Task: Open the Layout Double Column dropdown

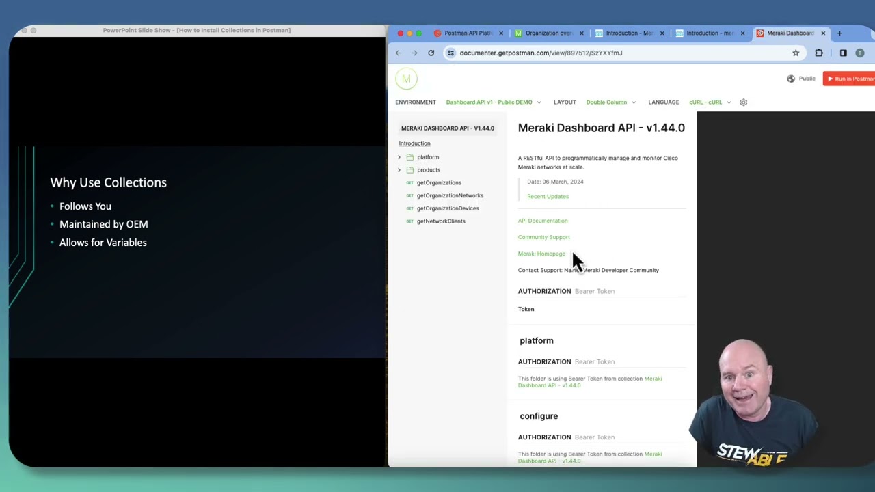Action: [x=611, y=102]
